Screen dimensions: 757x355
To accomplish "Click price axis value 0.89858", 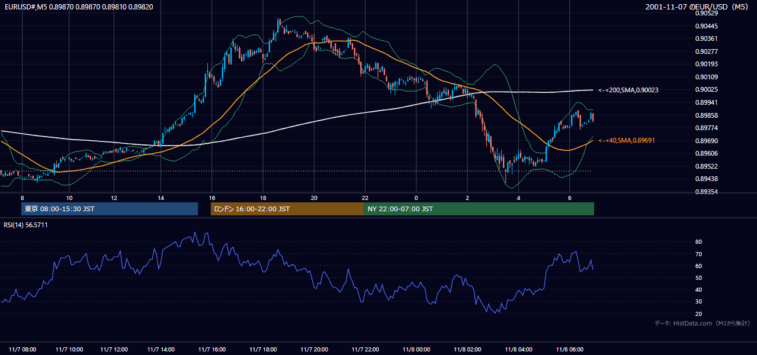I will click(706, 115).
